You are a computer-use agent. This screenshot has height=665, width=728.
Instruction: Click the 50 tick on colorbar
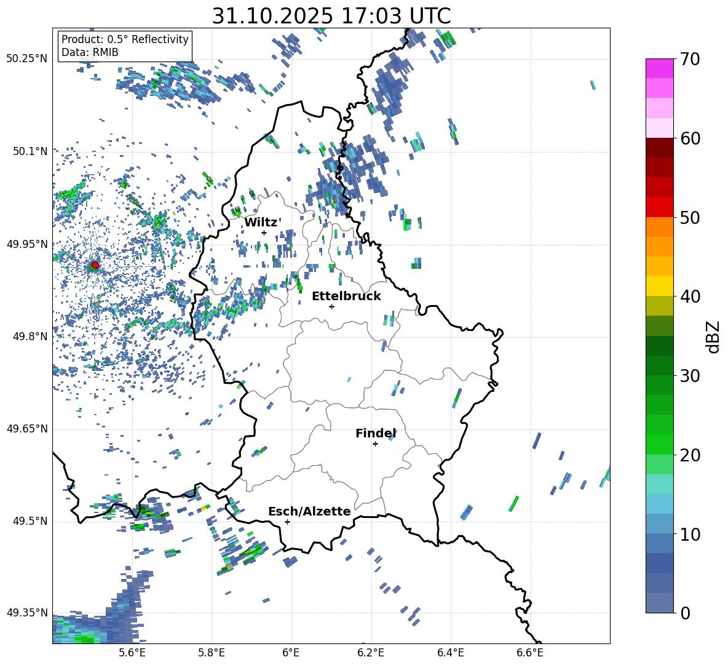click(x=690, y=218)
